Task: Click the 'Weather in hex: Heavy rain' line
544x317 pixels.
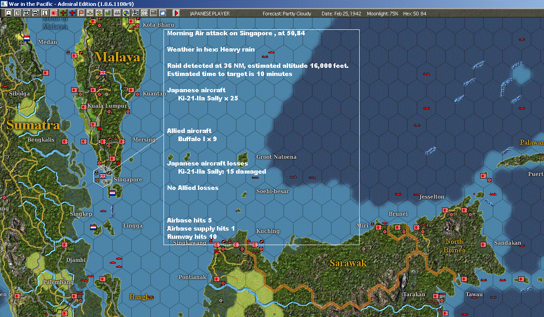Action: [211, 49]
